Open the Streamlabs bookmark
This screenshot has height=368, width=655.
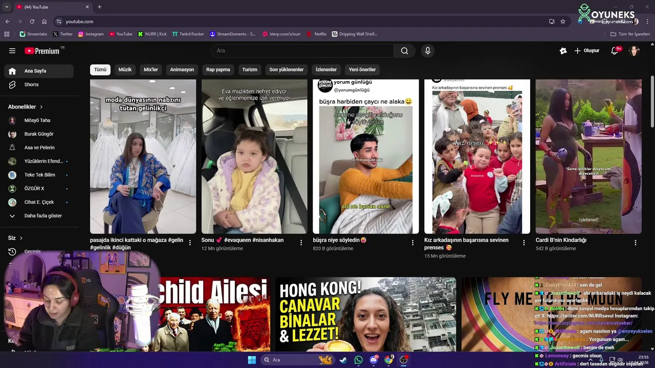tap(33, 34)
